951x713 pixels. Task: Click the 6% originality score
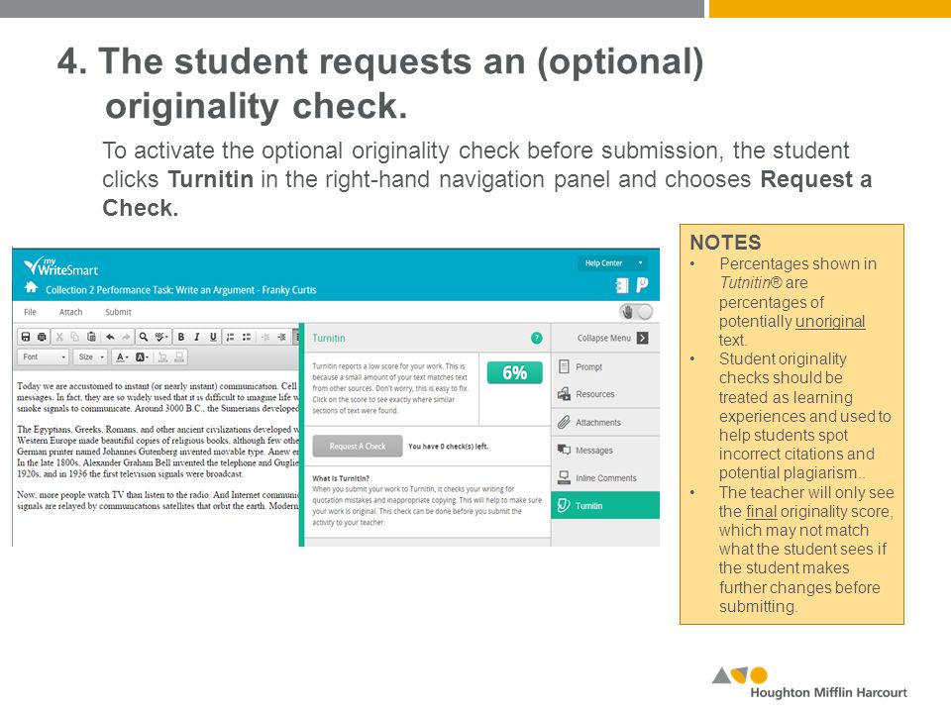pyautogui.click(x=514, y=372)
